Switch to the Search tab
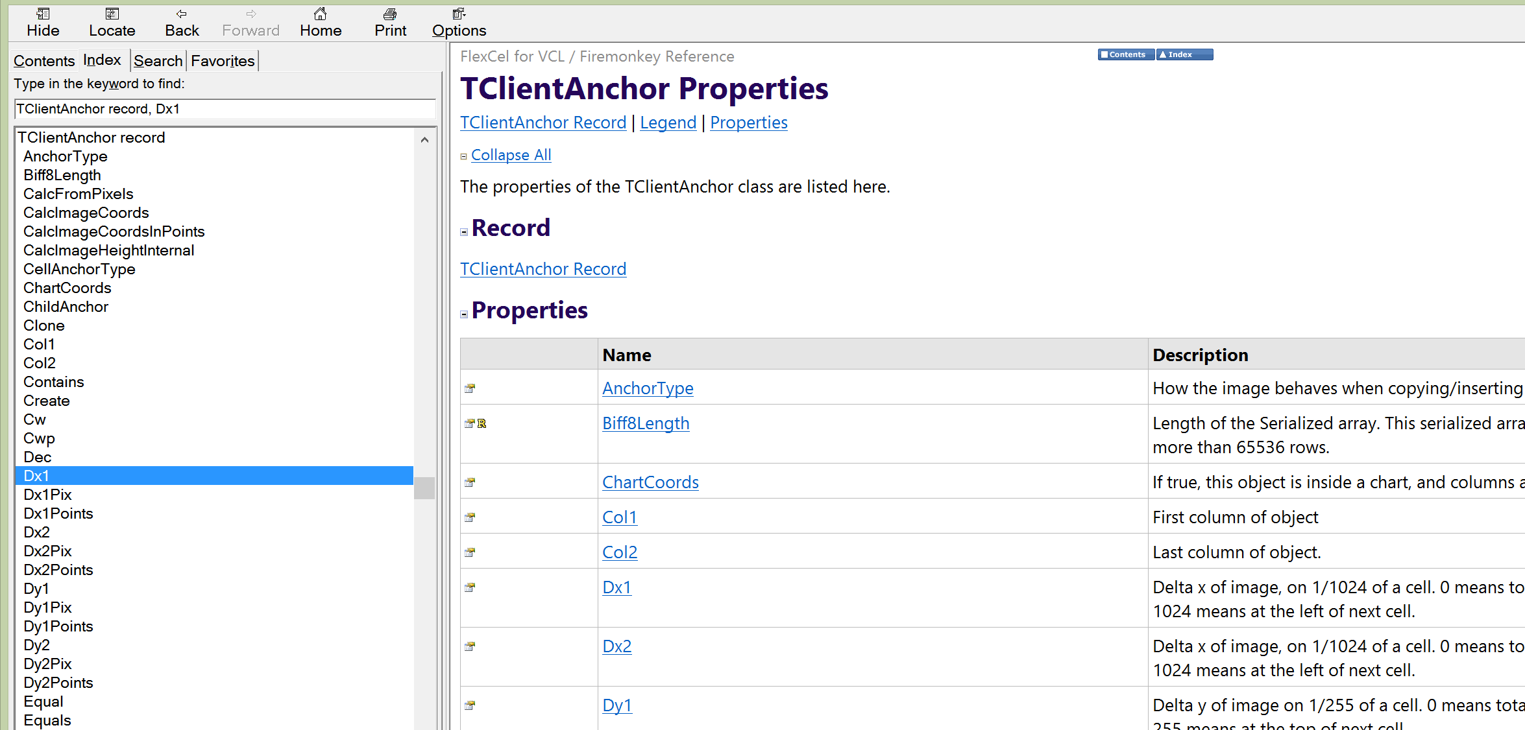This screenshot has height=730, width=1525. [x=158, y=61]
